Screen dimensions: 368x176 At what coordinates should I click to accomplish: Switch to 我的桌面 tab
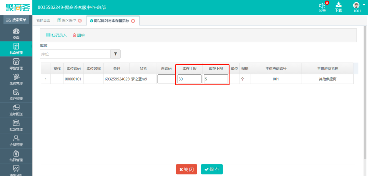(x=43, y=21)
